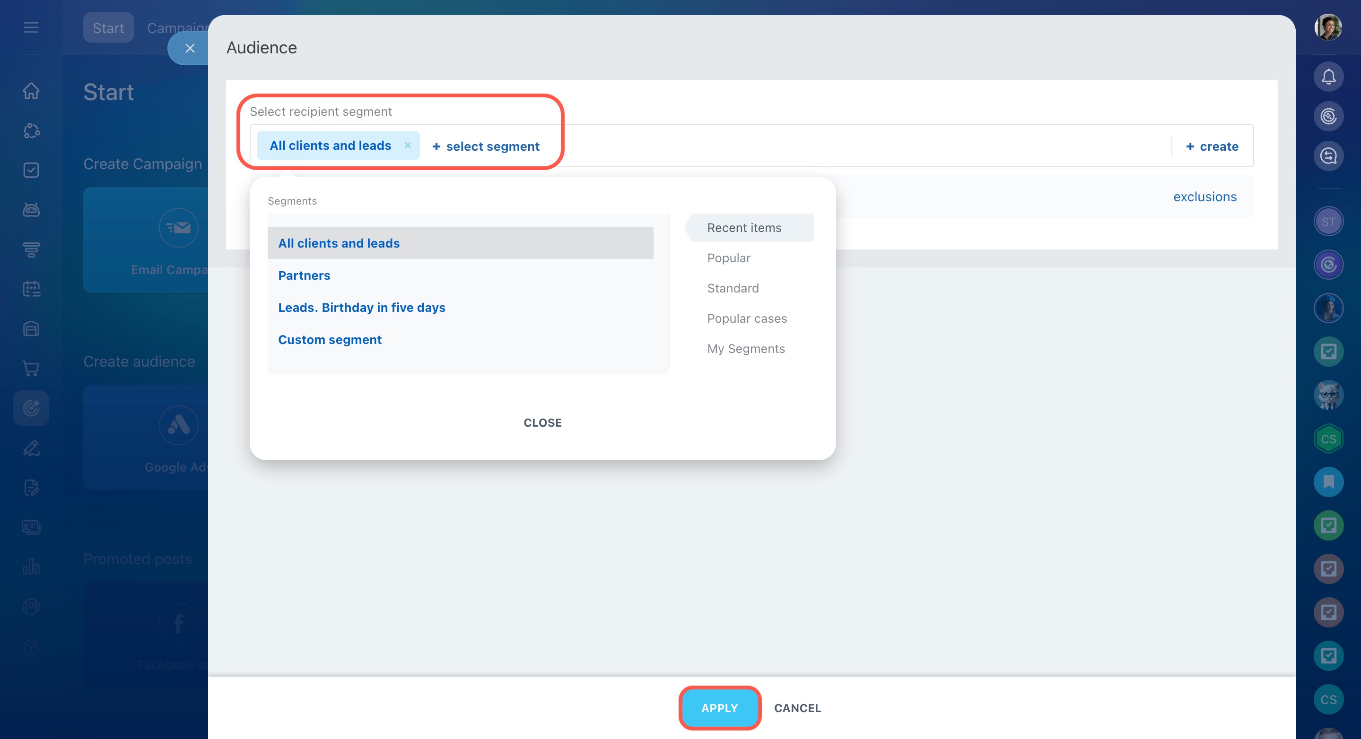
Task: Switch to My Segments tab
Action: [x=745, y=349]
